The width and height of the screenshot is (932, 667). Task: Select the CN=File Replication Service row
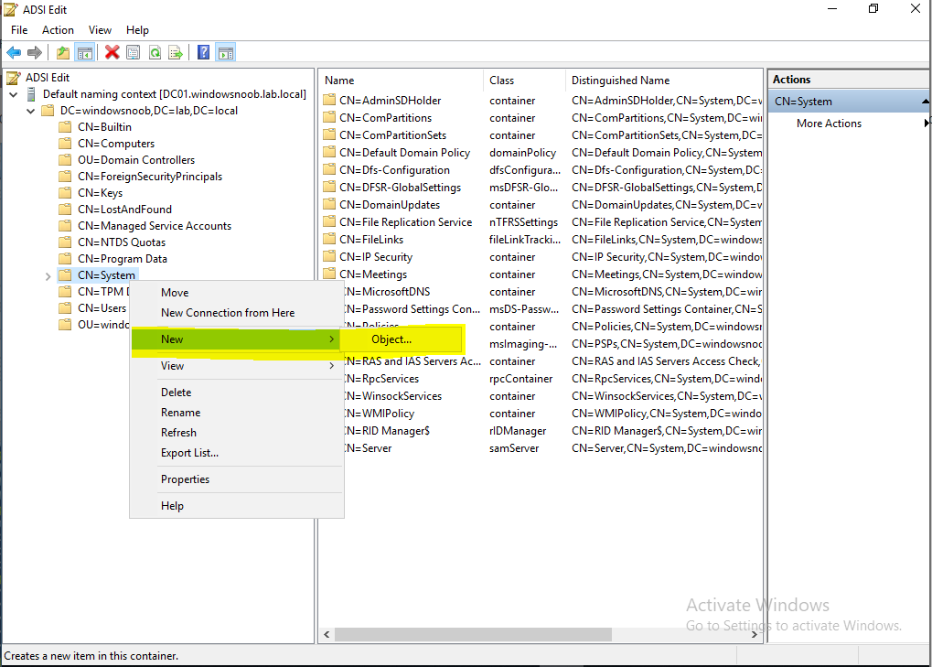[x=541, y=221]
